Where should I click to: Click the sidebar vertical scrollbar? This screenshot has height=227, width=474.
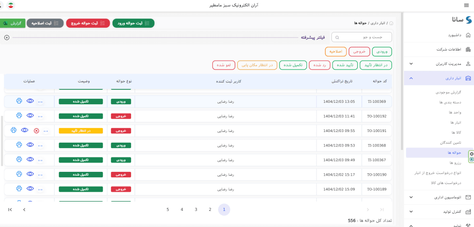point(402,82)
